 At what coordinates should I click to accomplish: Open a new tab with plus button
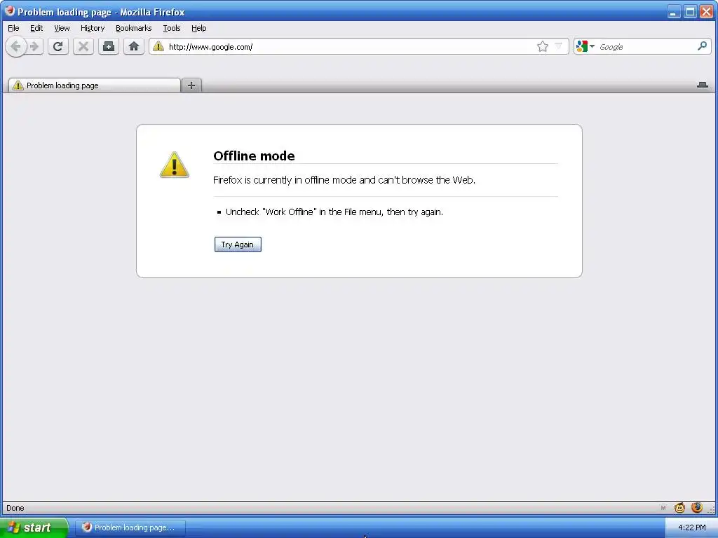tap(191, 85)
